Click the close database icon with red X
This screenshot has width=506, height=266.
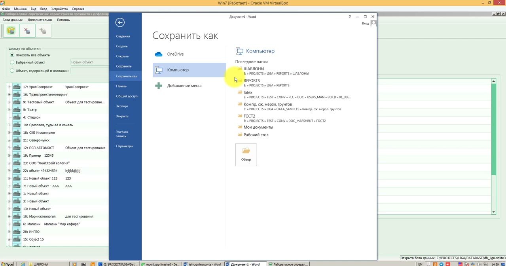pos(27,30)
